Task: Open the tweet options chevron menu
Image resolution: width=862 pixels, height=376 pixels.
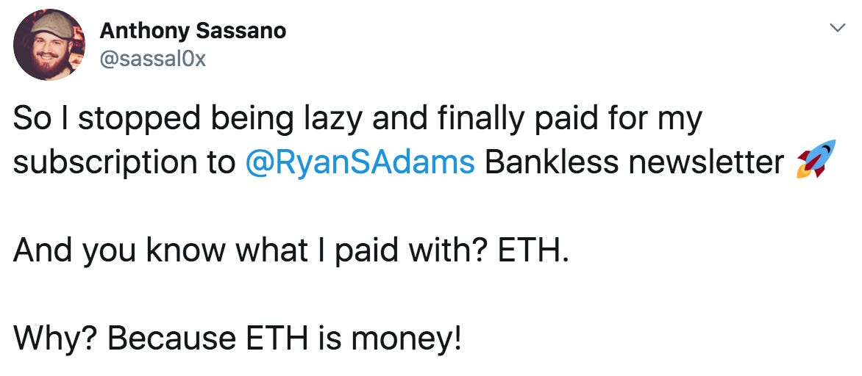Action: (x=836, y=29)
